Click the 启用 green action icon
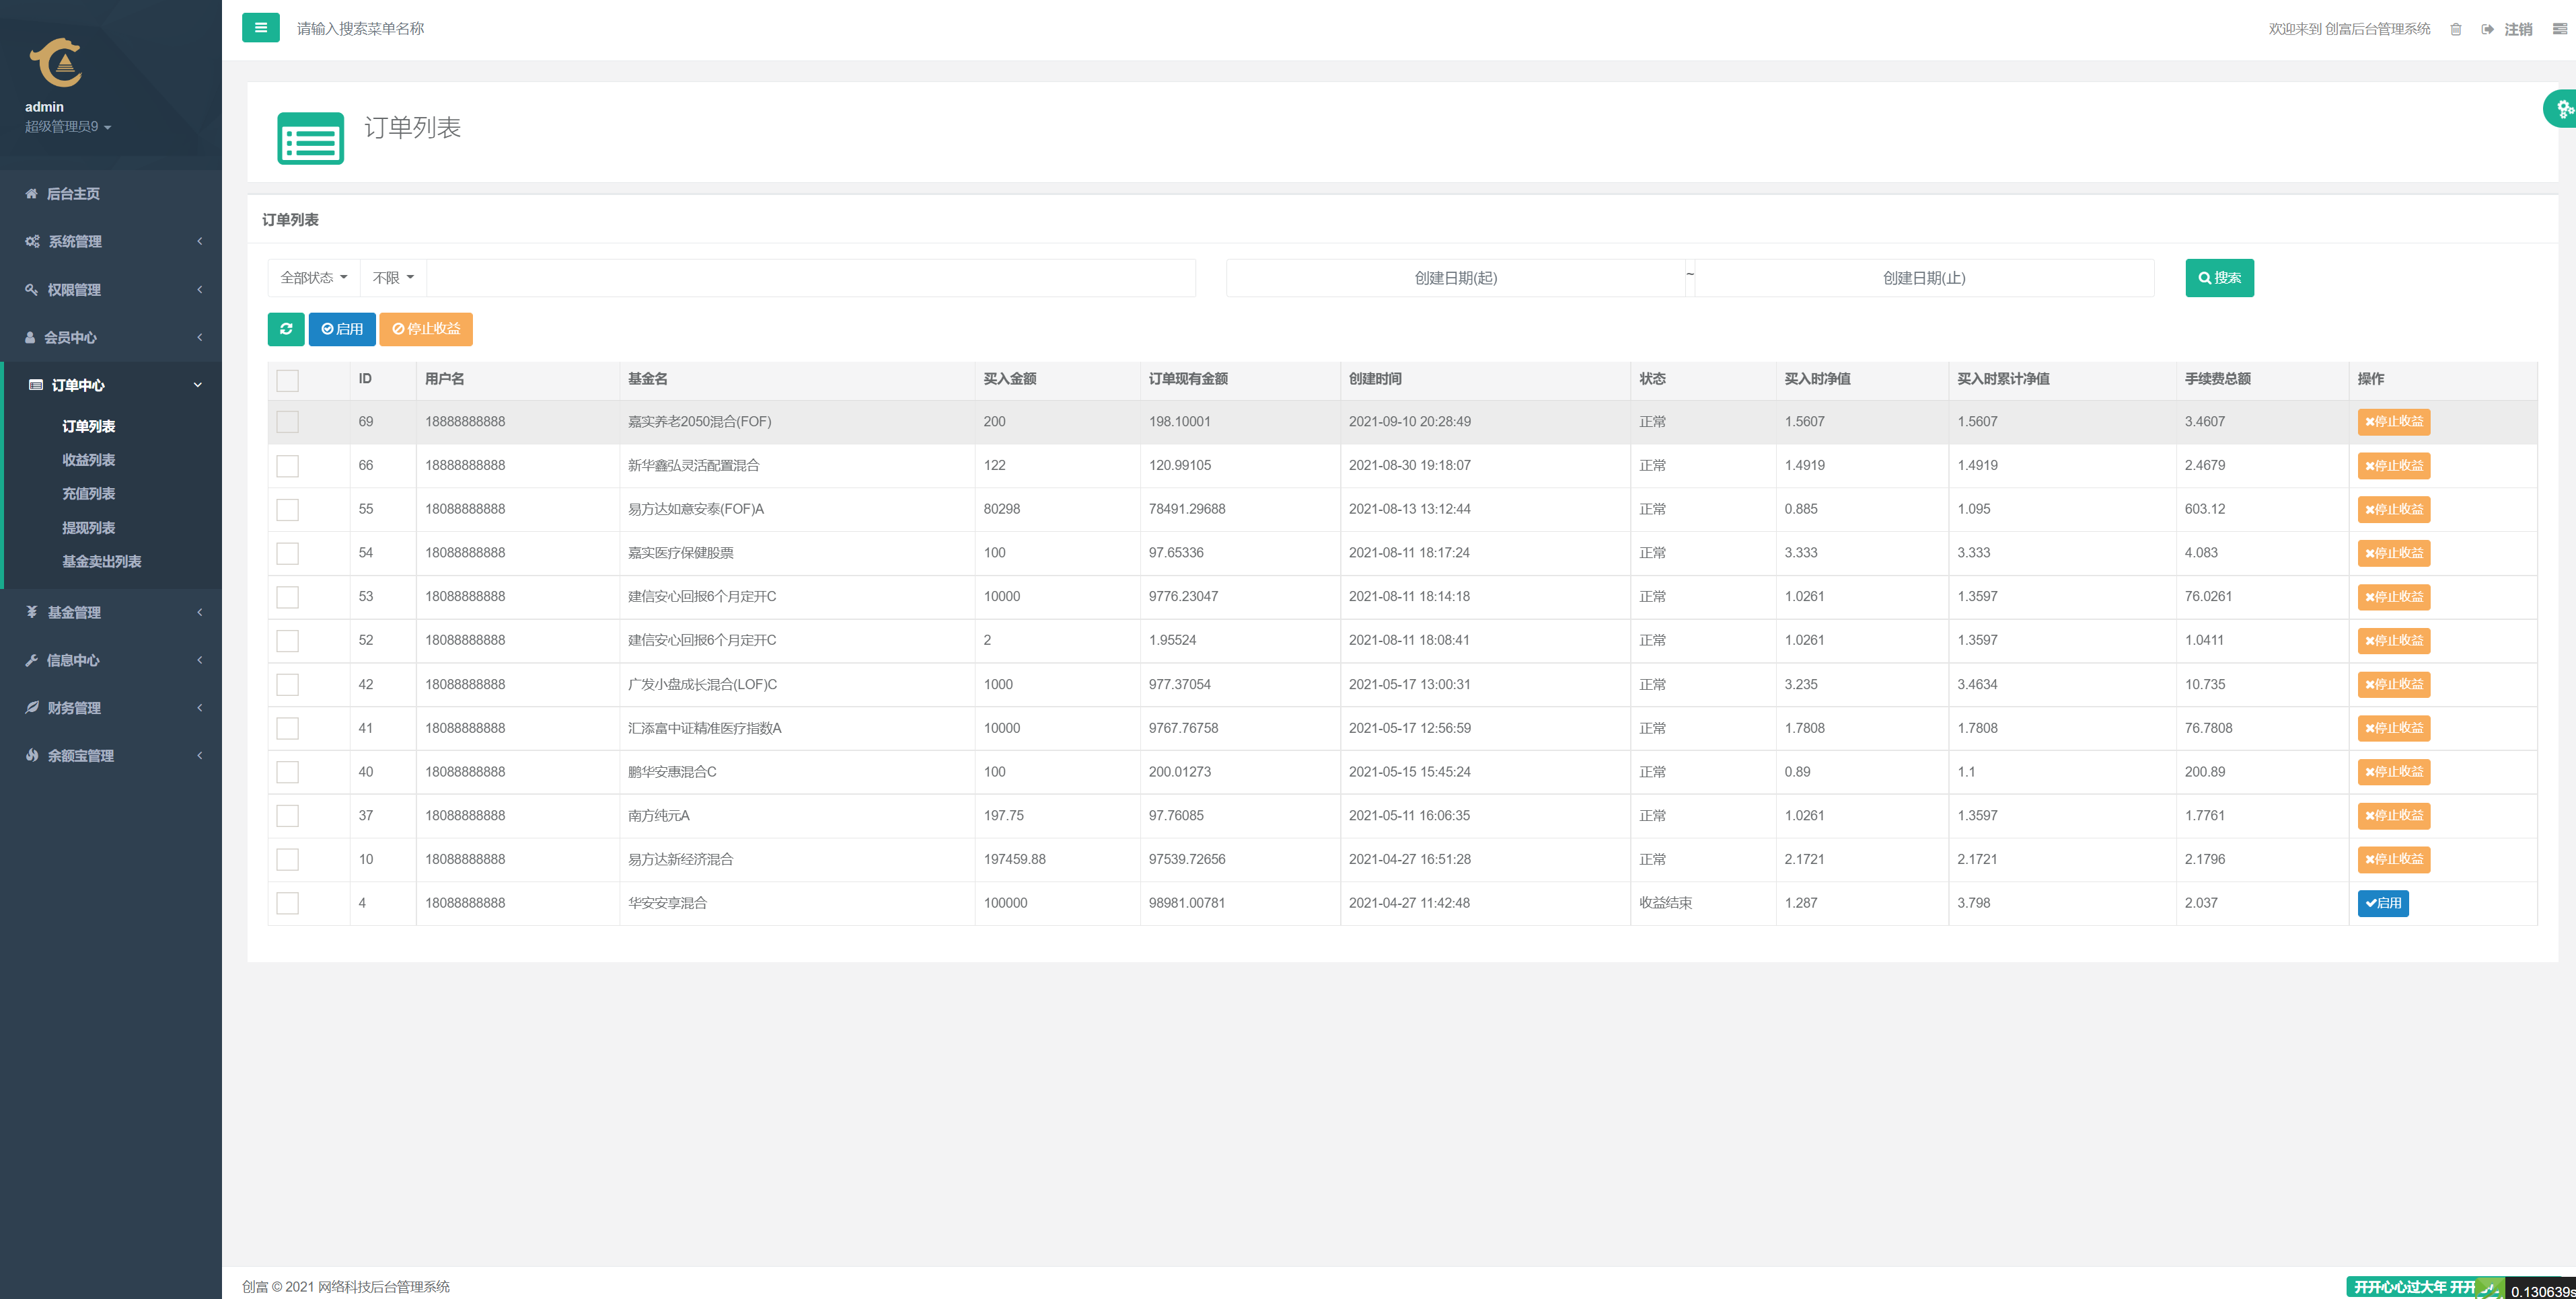This screenshot has width=2576, height=1299. click(x=342, y=328)
